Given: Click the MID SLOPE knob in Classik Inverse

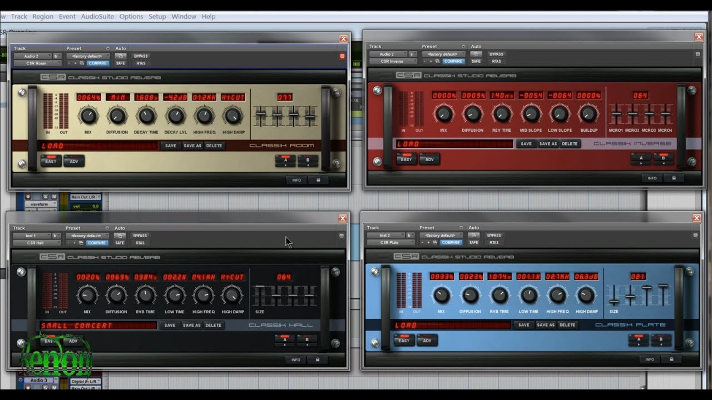Looking at the screenshot, I should pyautogui.click(x=531, y=114).
